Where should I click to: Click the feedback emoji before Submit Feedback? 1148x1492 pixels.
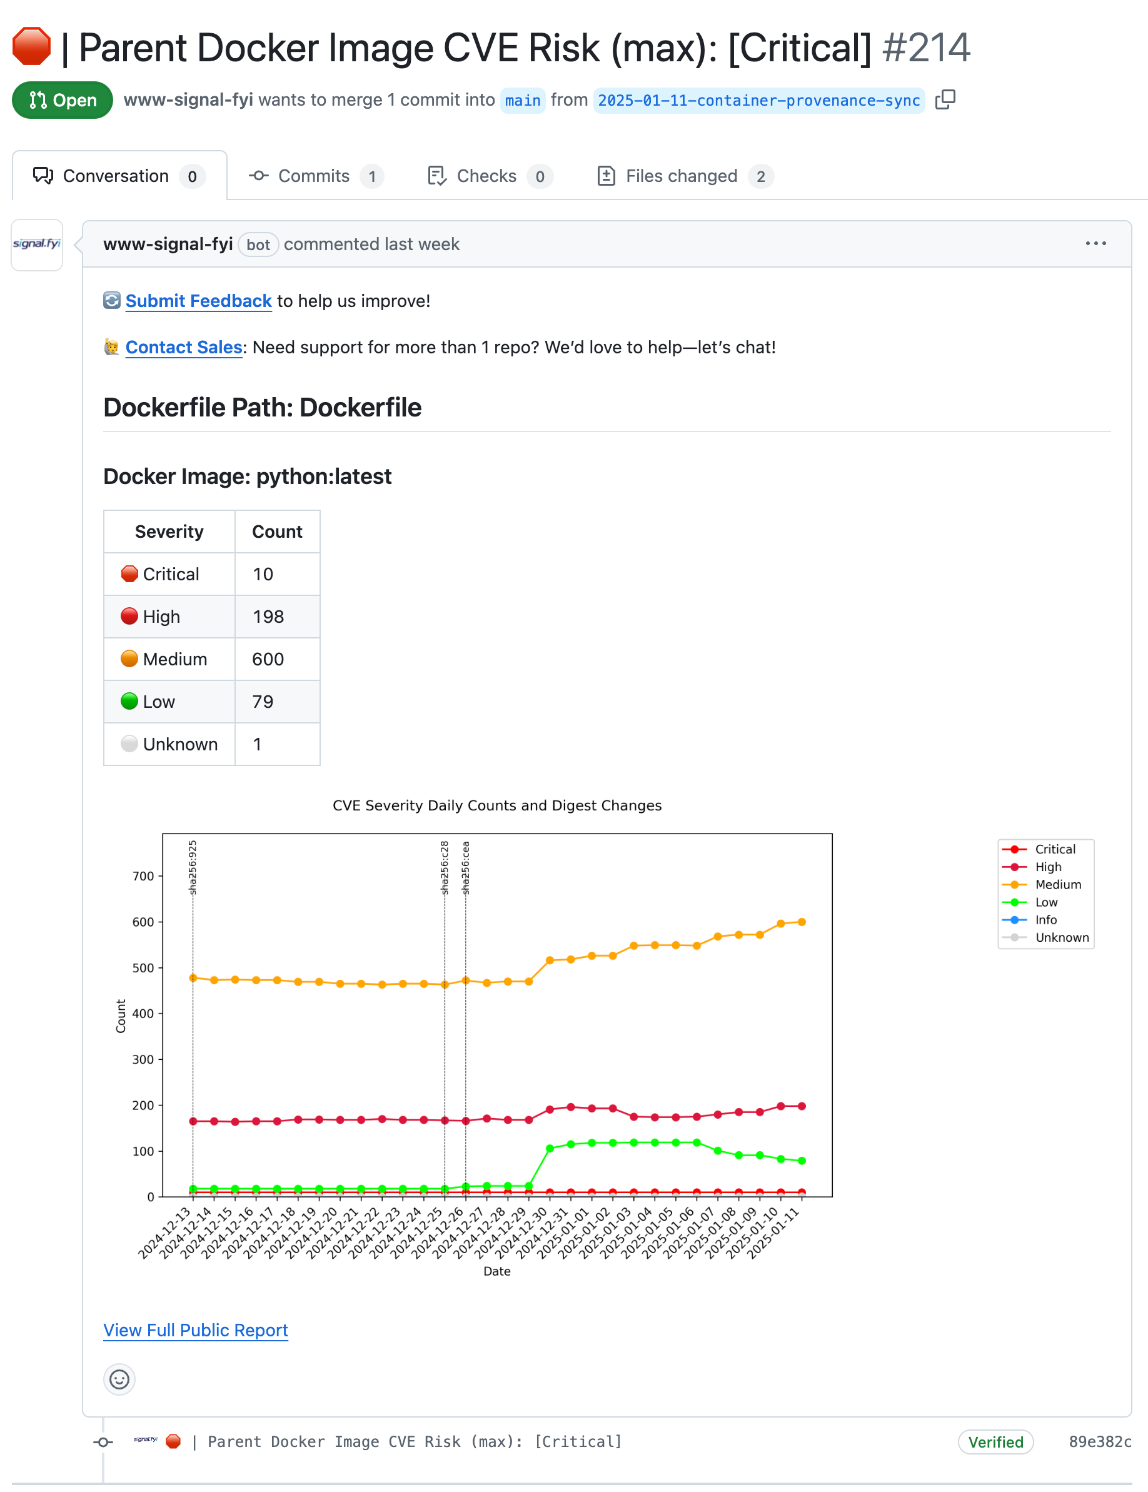click(x=112, y=301)
